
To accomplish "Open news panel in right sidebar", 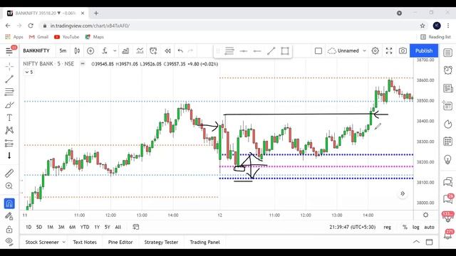I will [448, 88].
